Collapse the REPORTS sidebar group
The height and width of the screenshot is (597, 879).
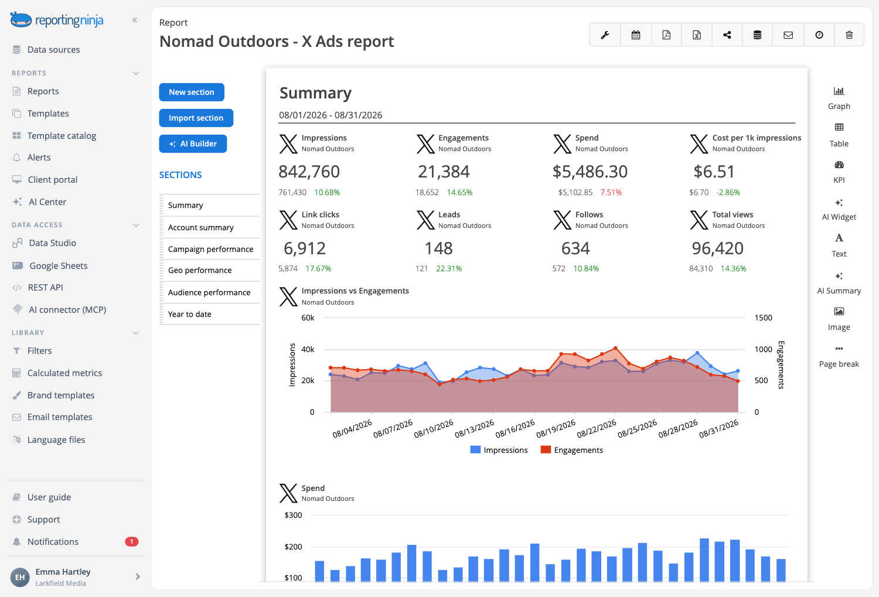click(136, 73)
